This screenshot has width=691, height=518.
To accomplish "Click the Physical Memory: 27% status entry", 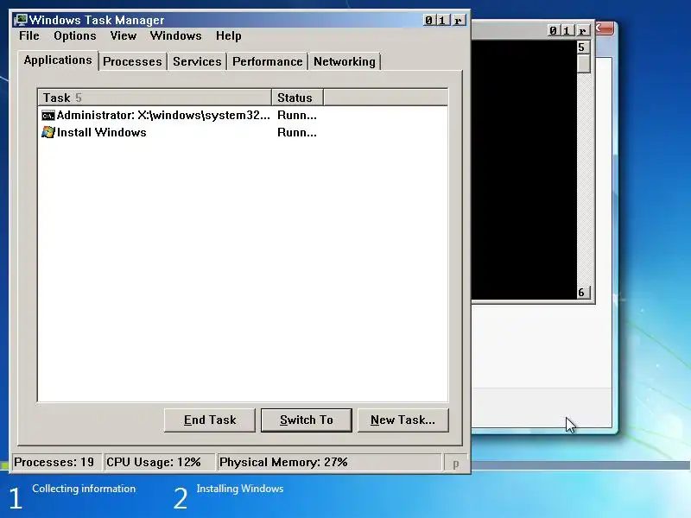I will click(x=329, y=462).
